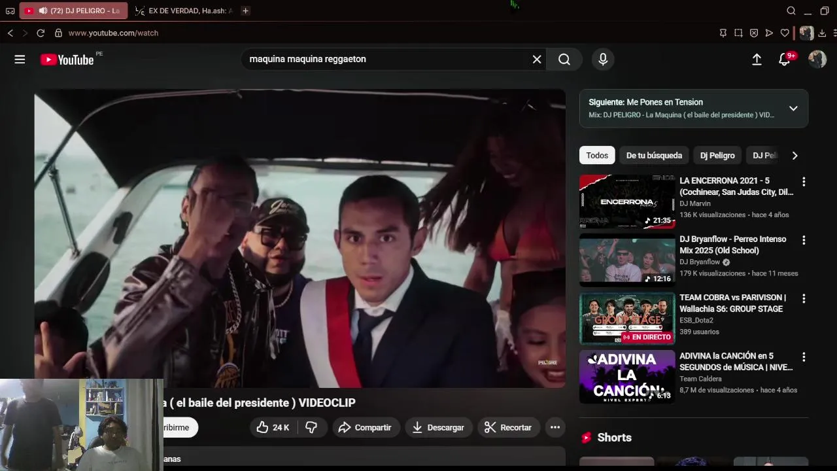Viewport: 837px width, 471px height.
Task: Download the video with Descargar
Action: point(438,427)
